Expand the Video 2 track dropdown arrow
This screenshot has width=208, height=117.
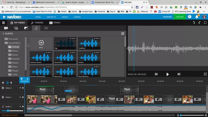20,88
